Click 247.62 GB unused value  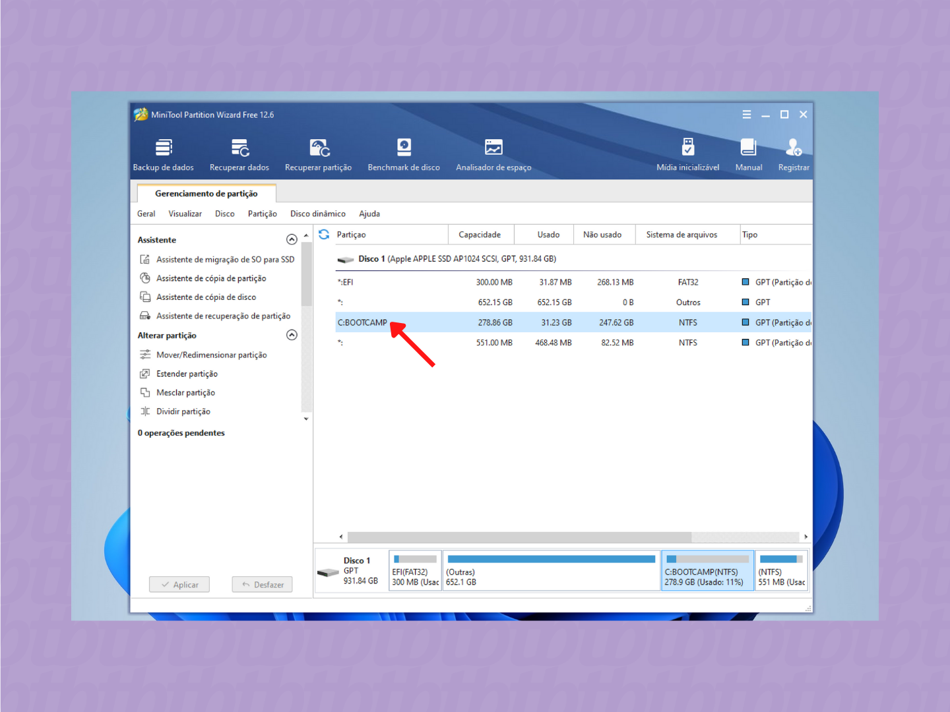click(x=616, y=323)
